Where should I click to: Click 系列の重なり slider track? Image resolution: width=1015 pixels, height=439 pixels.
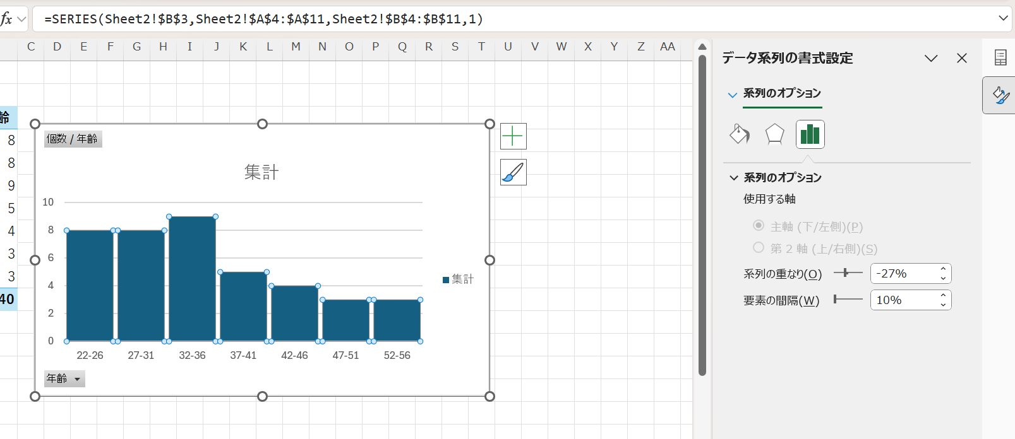(x=848, y=273)
